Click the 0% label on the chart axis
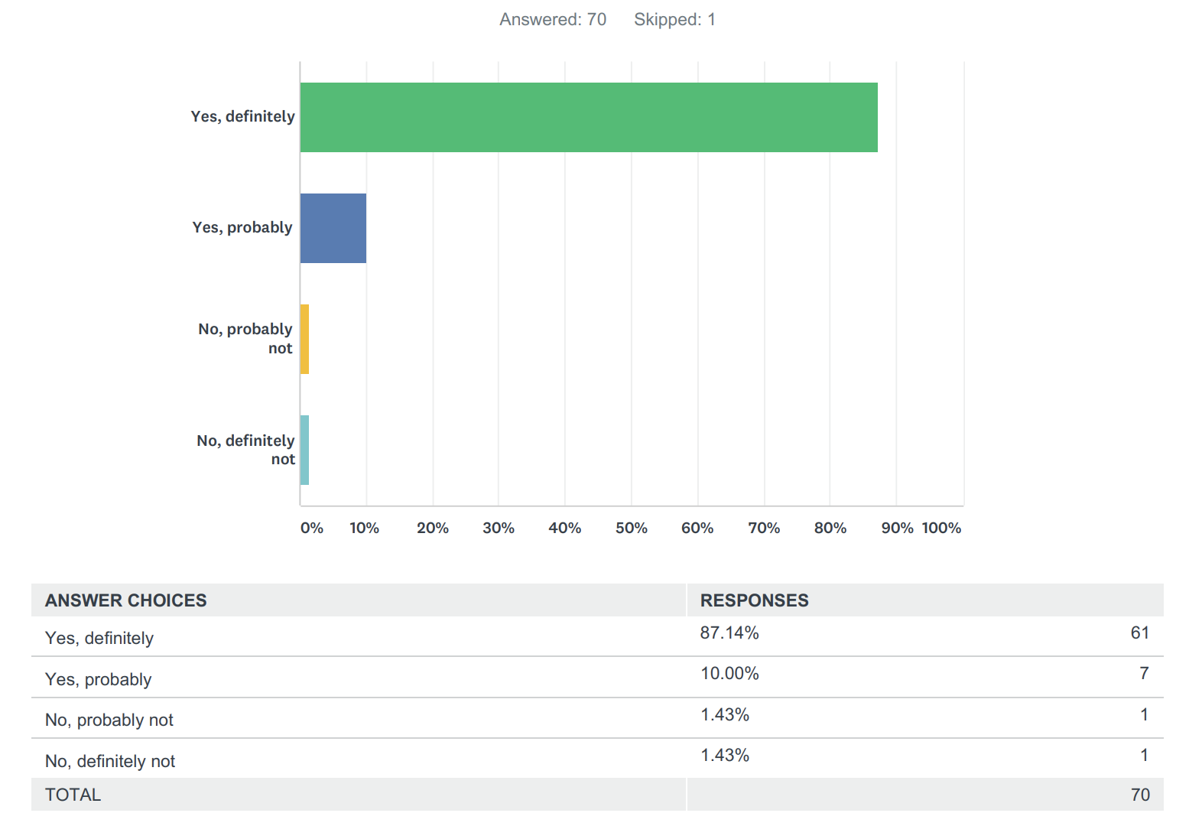Image resolution: width=1202 pixels, height=826 pixels. pyautogui.click(x=312, y=528)
